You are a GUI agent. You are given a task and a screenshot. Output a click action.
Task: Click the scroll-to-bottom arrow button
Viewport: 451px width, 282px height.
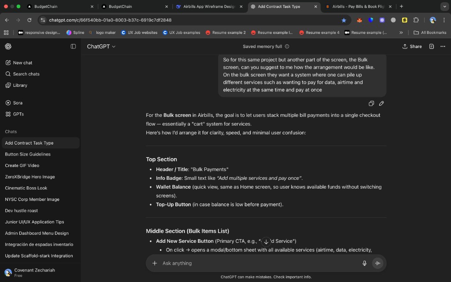[266, 242]
